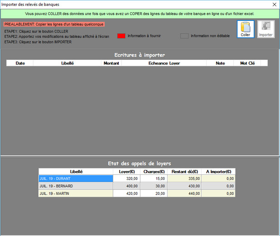Screen dimensions: 280x236
Task: Select the JUIL. 19 - BERNARD row
Action: tap(75, 186)
